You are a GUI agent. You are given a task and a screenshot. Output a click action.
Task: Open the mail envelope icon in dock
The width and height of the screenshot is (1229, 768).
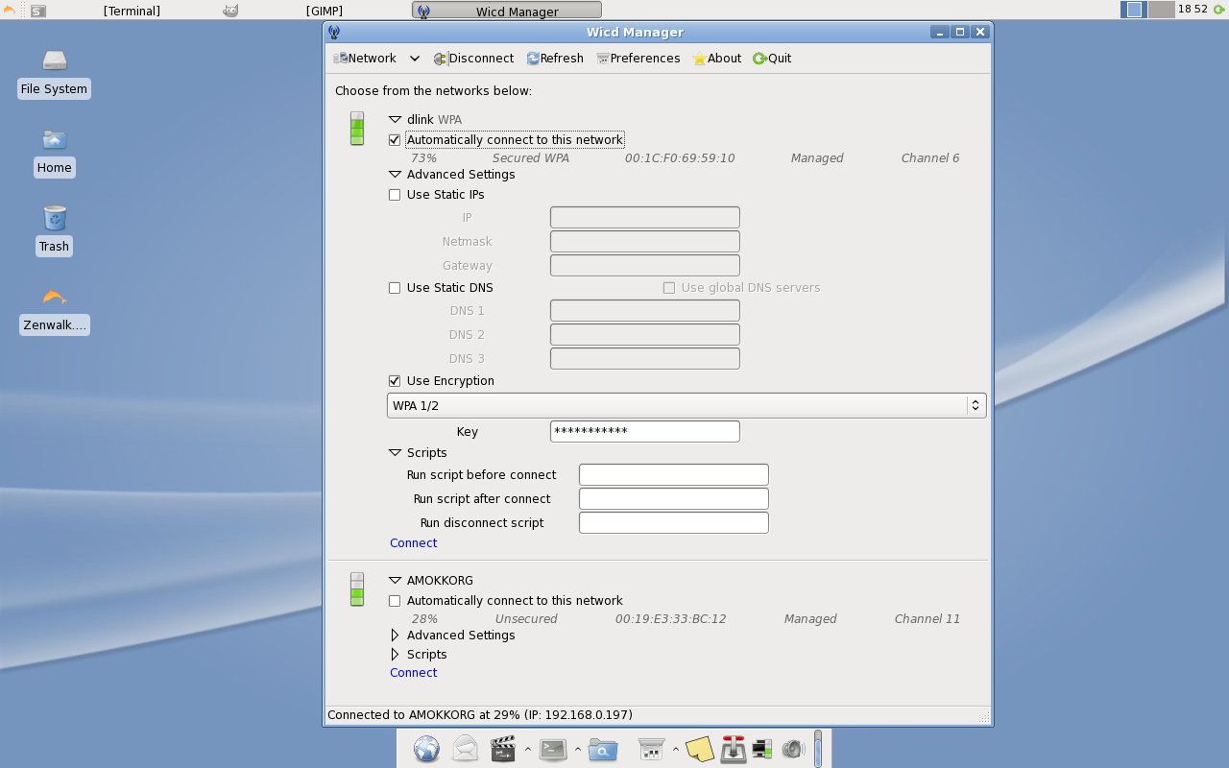coord(466,749)
